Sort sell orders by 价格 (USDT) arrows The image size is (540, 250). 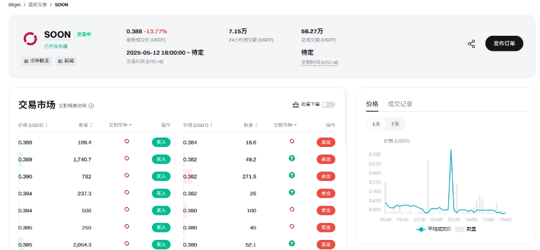[212, 126]
